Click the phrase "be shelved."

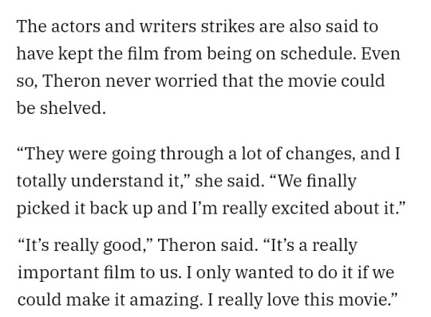pyautogui.click(x=61, y=108)
